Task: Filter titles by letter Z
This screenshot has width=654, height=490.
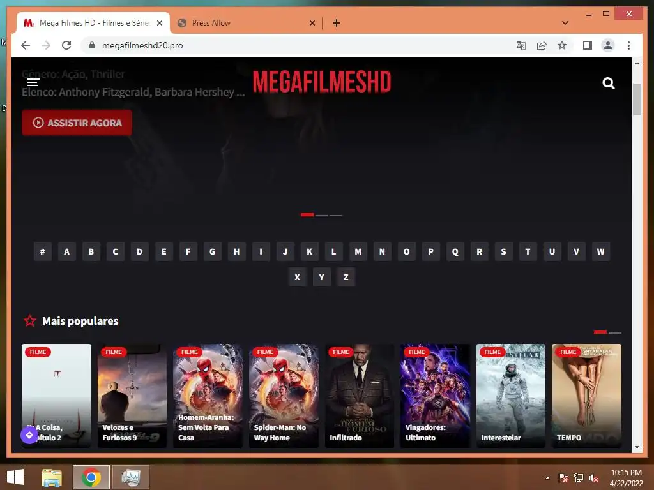Action: tap(346, 277)
